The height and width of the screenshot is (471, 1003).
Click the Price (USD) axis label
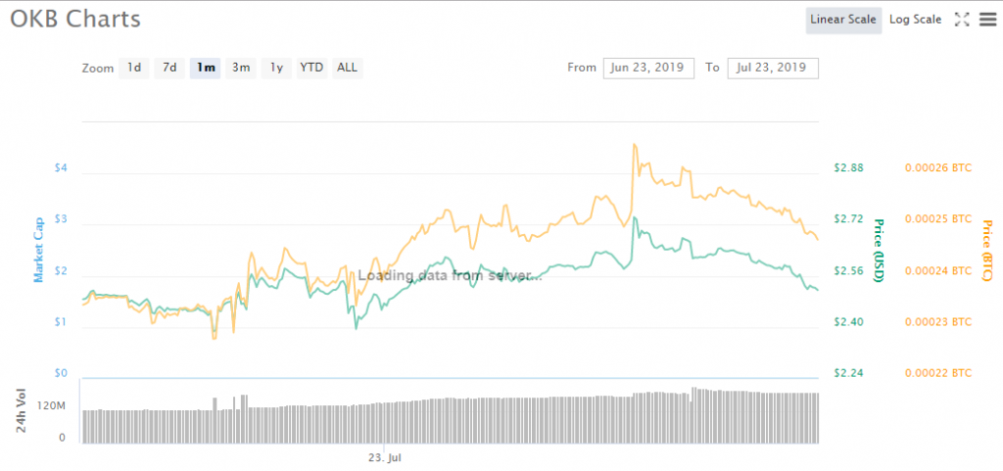tap(879, 251)
